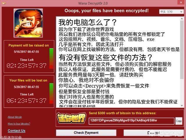The height and width of the screenshot is (140, 186).
Task: Click the Check Payment button
Action: (86, 133)
